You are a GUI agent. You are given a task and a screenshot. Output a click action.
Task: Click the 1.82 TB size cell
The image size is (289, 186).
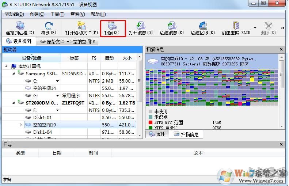click(127, 103)
